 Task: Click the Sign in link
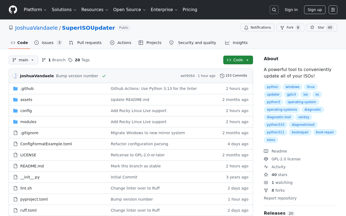click(291, 10)
